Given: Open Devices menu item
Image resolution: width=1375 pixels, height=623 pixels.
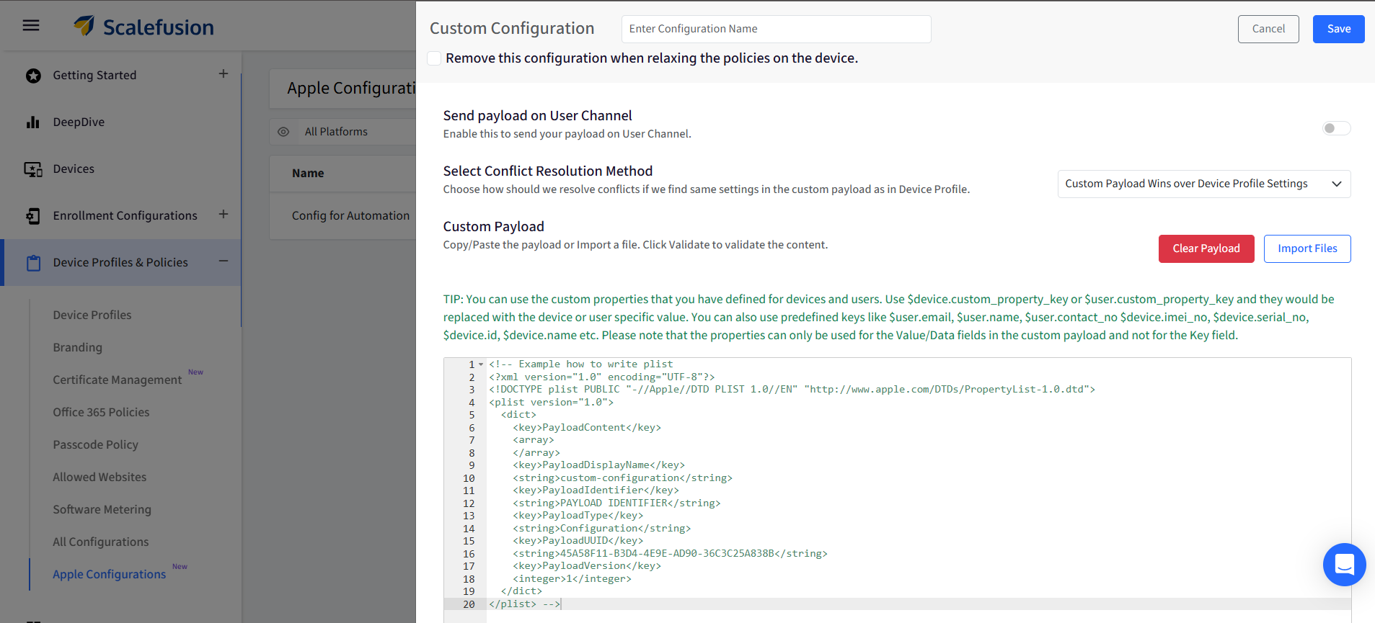Looking at the screenshot, I should point(74,169).
